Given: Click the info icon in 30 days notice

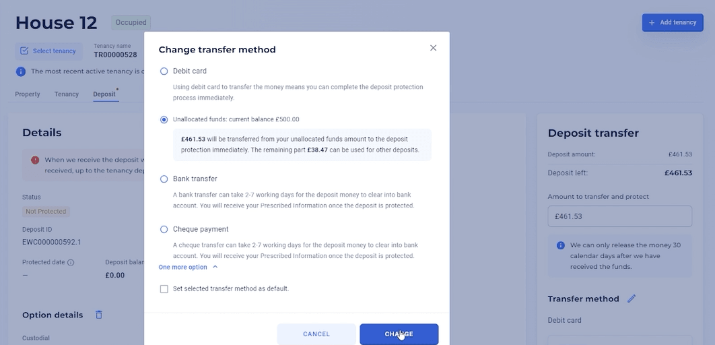Looking at the screenshot, I should point(561,245).
